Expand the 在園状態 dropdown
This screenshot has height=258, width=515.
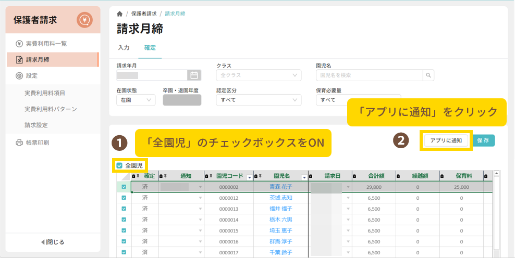(x=136, y=100)
